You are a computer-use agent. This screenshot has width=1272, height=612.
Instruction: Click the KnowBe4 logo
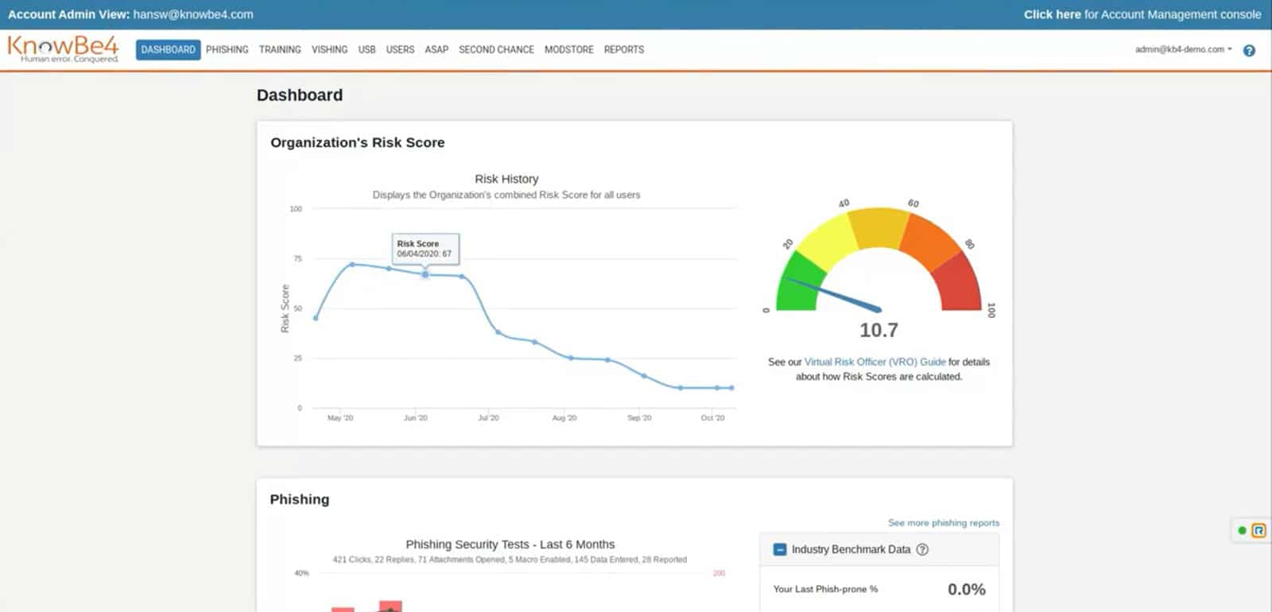[x=63, y=49]
